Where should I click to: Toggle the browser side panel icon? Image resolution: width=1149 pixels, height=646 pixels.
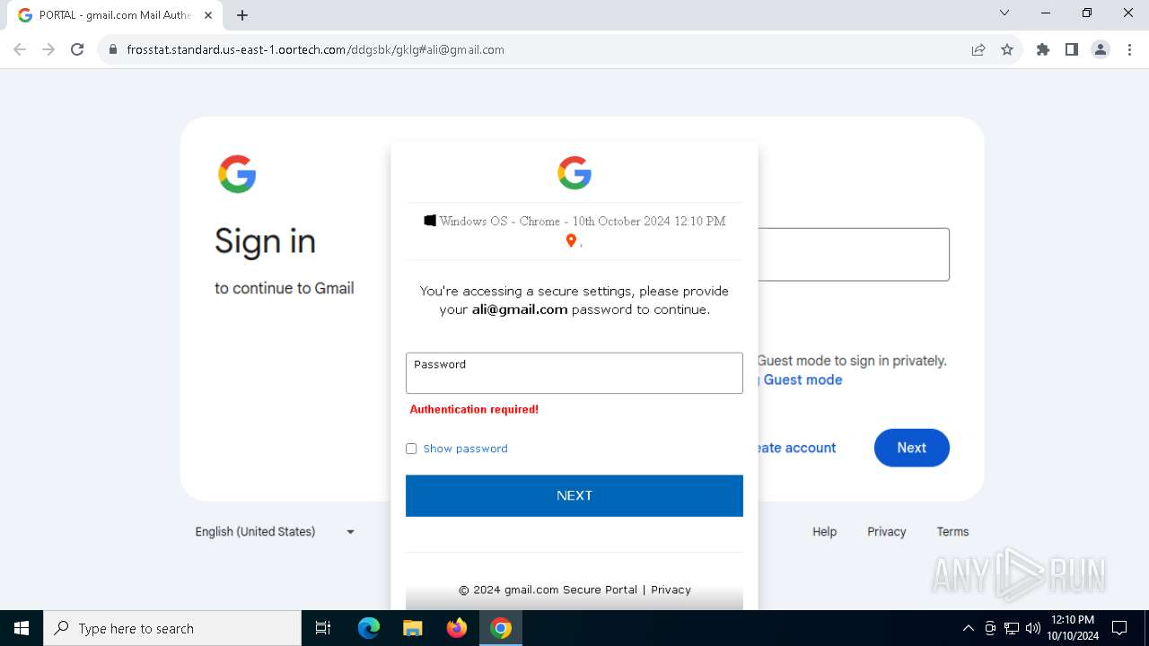1072,50
